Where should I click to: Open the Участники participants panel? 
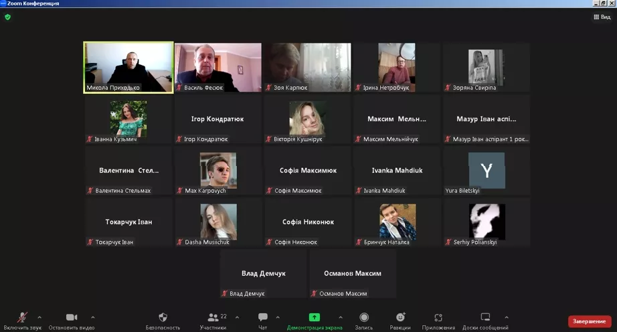(x=213, y=317)
